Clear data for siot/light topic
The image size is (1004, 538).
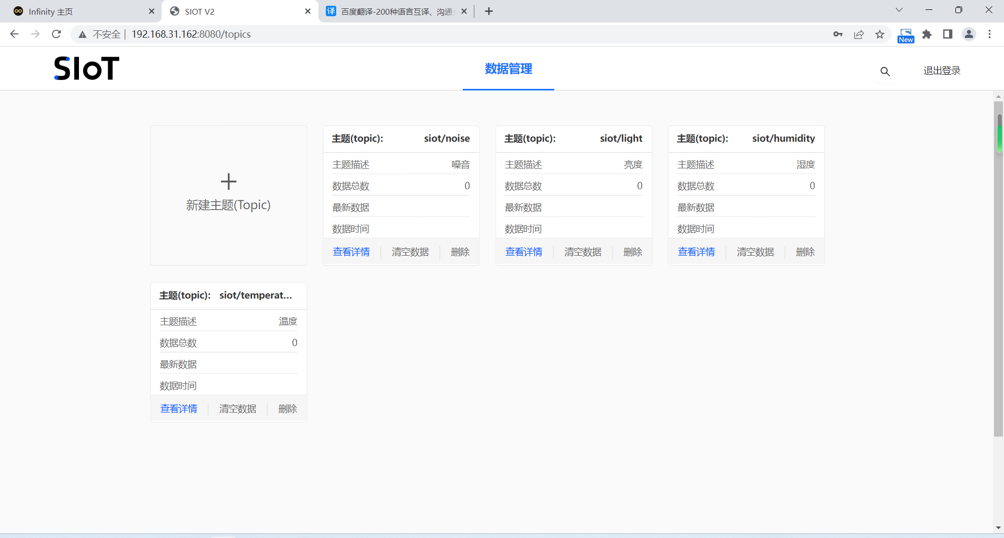(583, 252)
